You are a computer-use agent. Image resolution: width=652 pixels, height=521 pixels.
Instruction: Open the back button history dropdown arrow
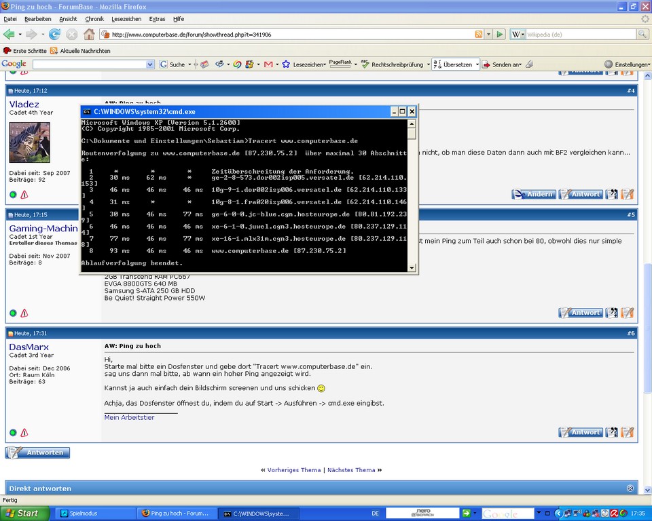pos(20,35)
